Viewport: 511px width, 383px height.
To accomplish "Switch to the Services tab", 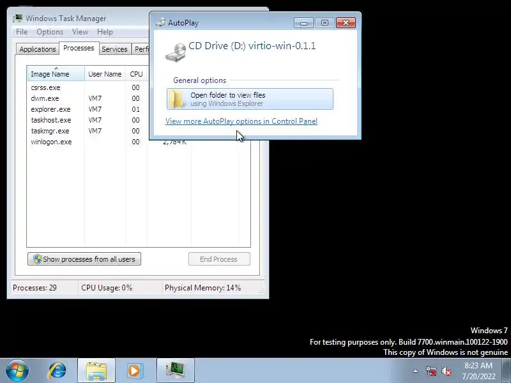I will (114, 49).
